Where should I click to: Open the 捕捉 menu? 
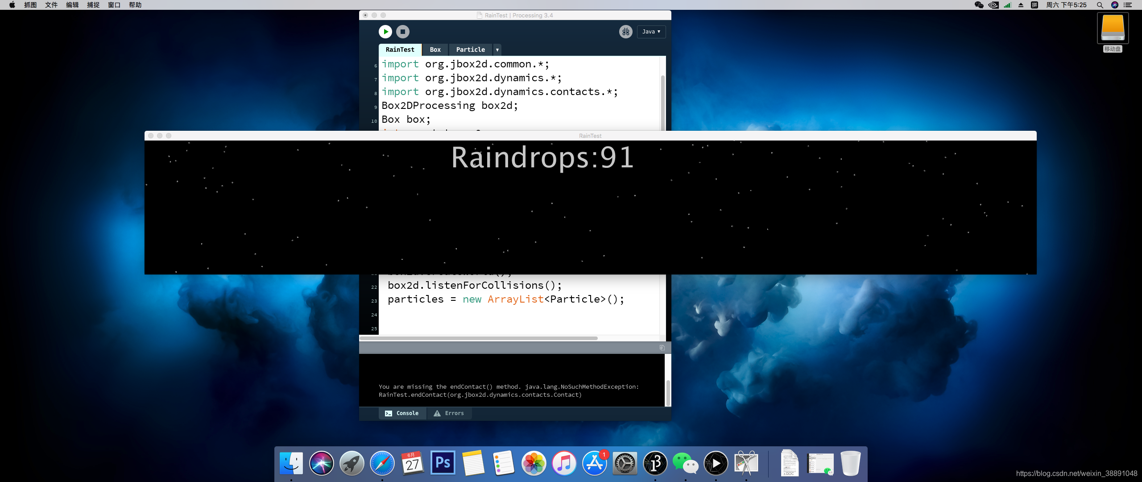[93, 5]
